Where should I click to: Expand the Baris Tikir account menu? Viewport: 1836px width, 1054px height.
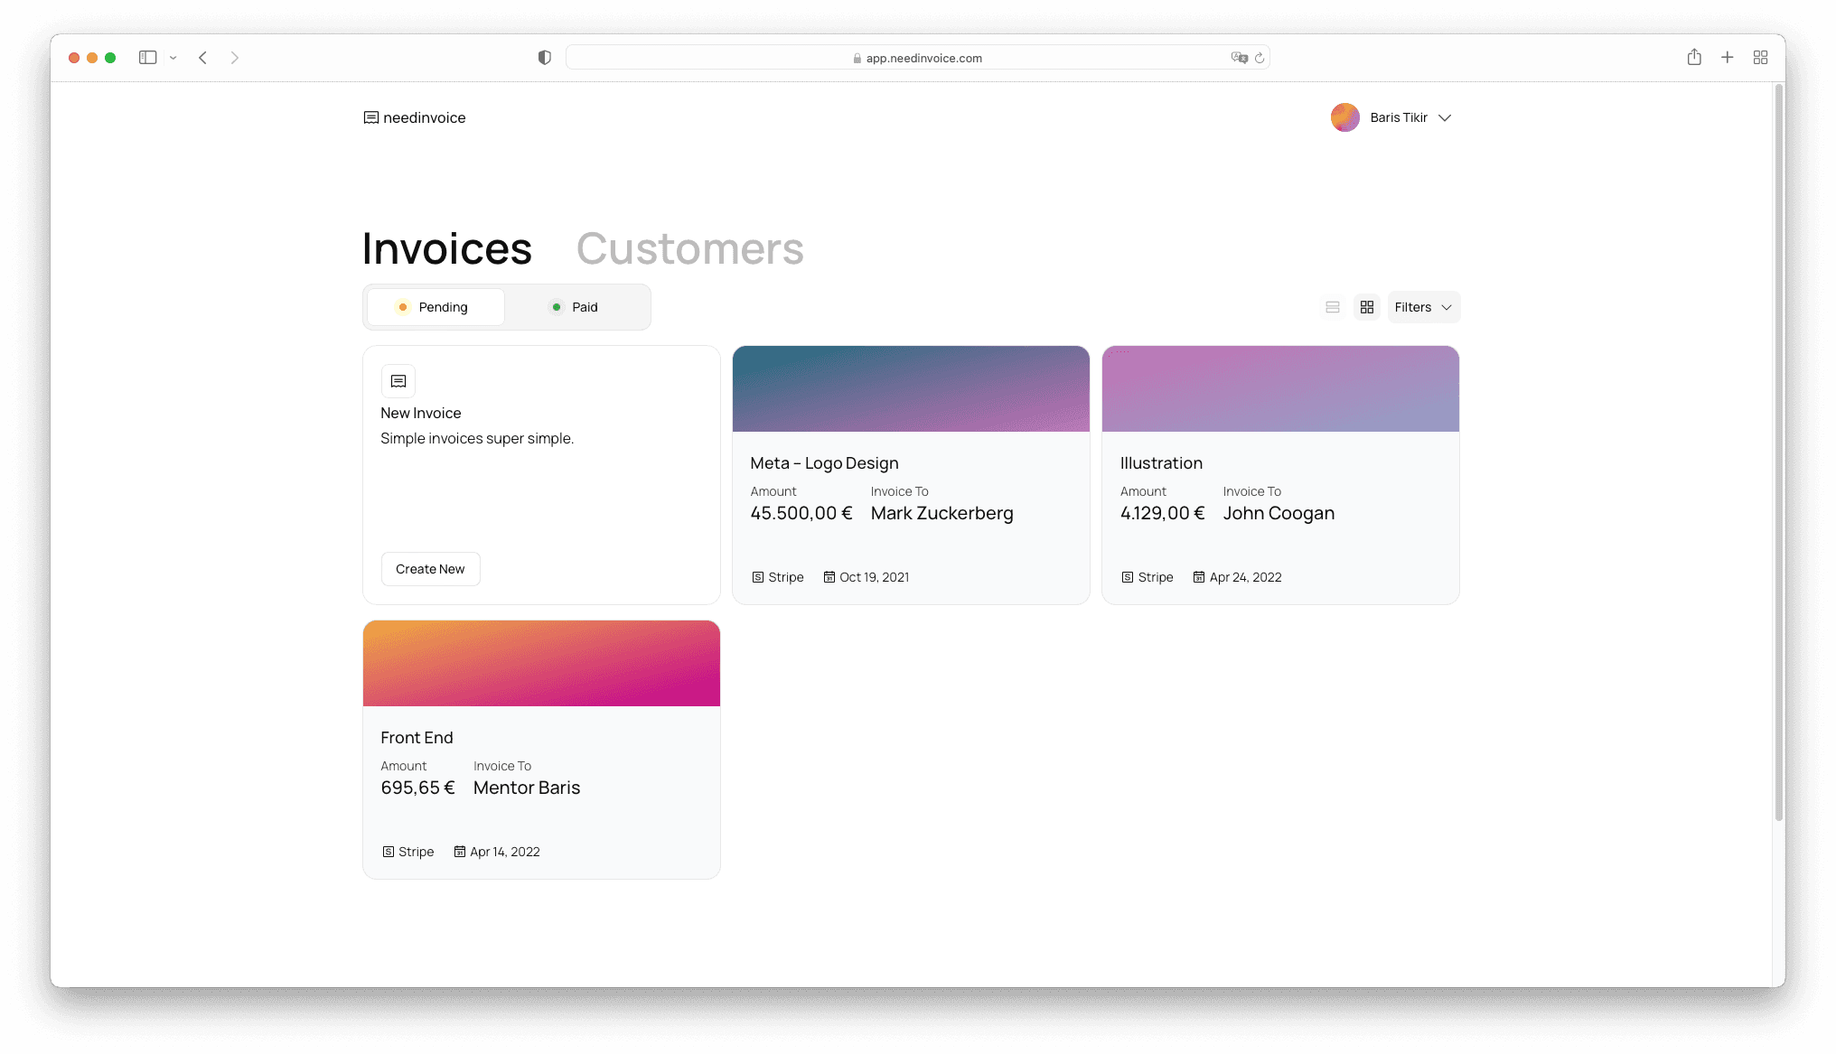coord(1445,117)
